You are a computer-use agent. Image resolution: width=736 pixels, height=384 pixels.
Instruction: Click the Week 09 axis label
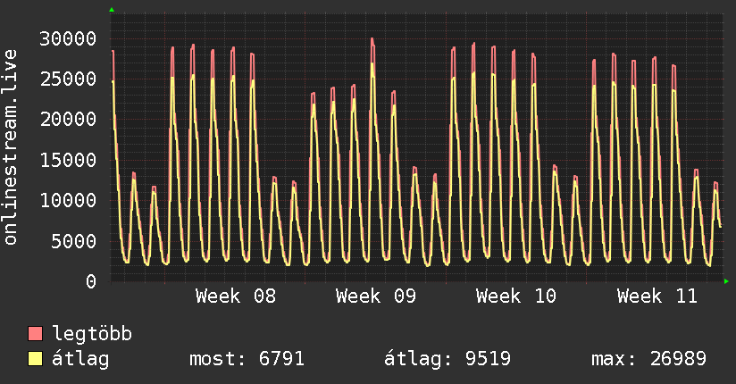[x=376, y=296]
